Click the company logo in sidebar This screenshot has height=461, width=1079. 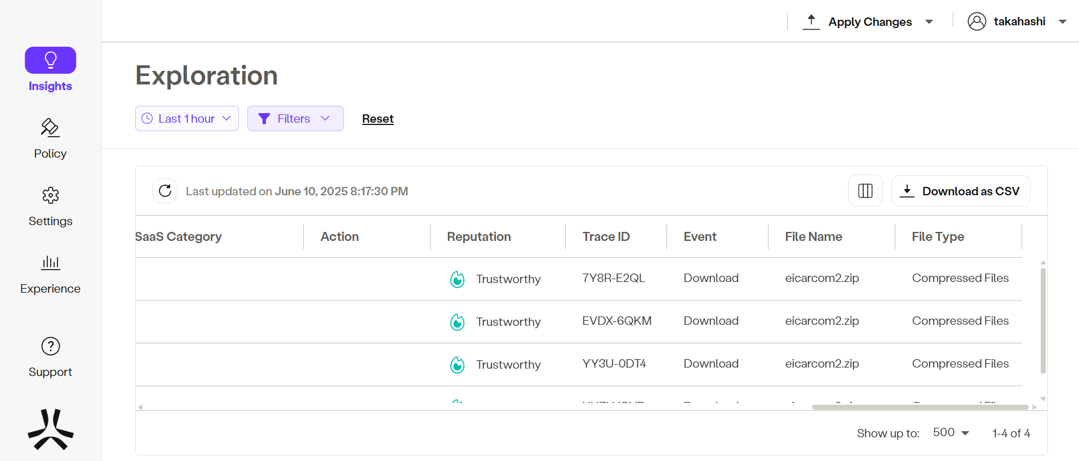(50, 429)
